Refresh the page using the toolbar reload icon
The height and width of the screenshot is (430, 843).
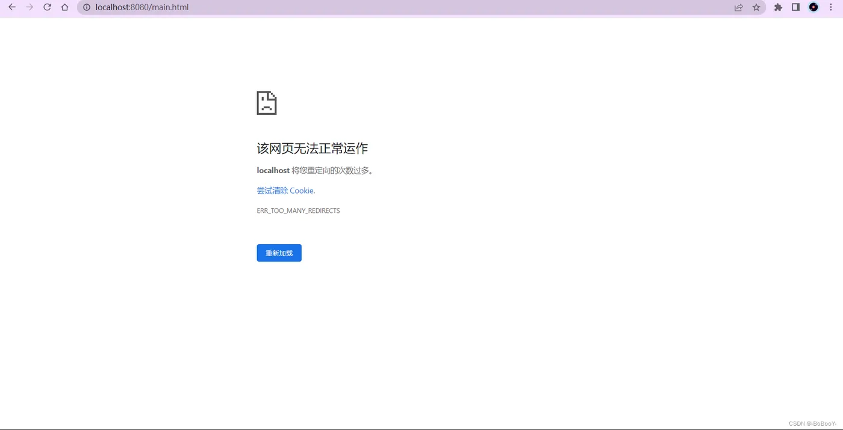[x=47, y=7]
